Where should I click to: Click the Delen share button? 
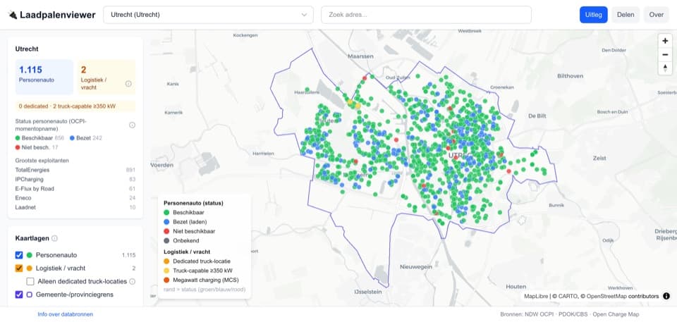pos(626,15)
